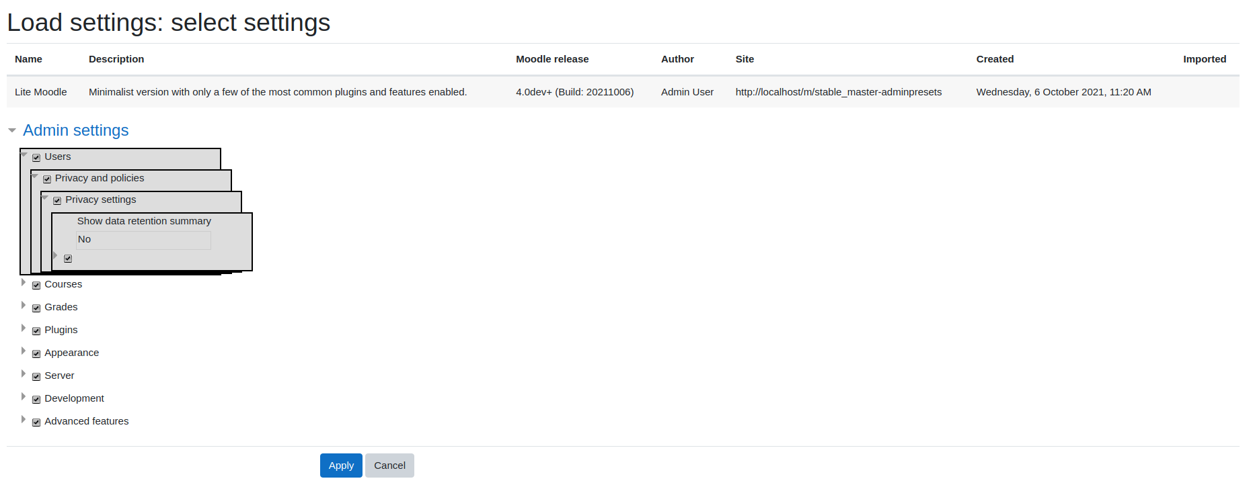This screenshot has width=1253, height=489.
Task: Uncheck the Appearance checkbox
Action: (x=36, y=354)
